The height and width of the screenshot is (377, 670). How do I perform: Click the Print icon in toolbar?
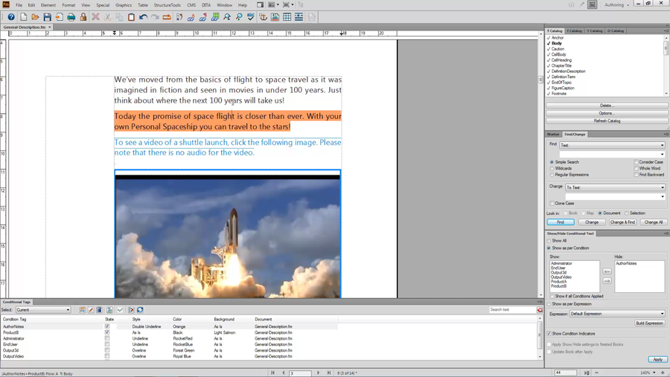click(x=71, y=16)
